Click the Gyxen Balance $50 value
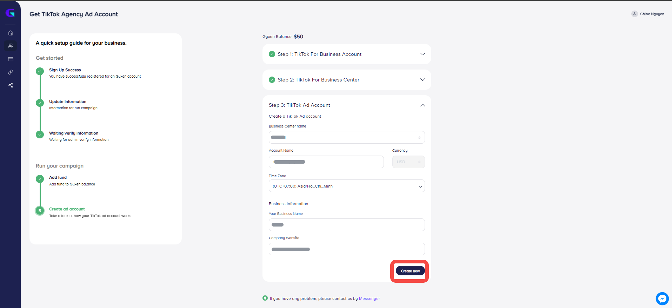Viewport: 672px width, 308px height. (298, 37)
